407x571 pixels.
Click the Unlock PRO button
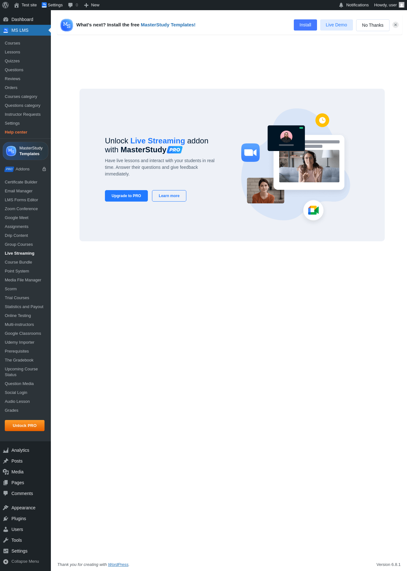coord(24,425)
